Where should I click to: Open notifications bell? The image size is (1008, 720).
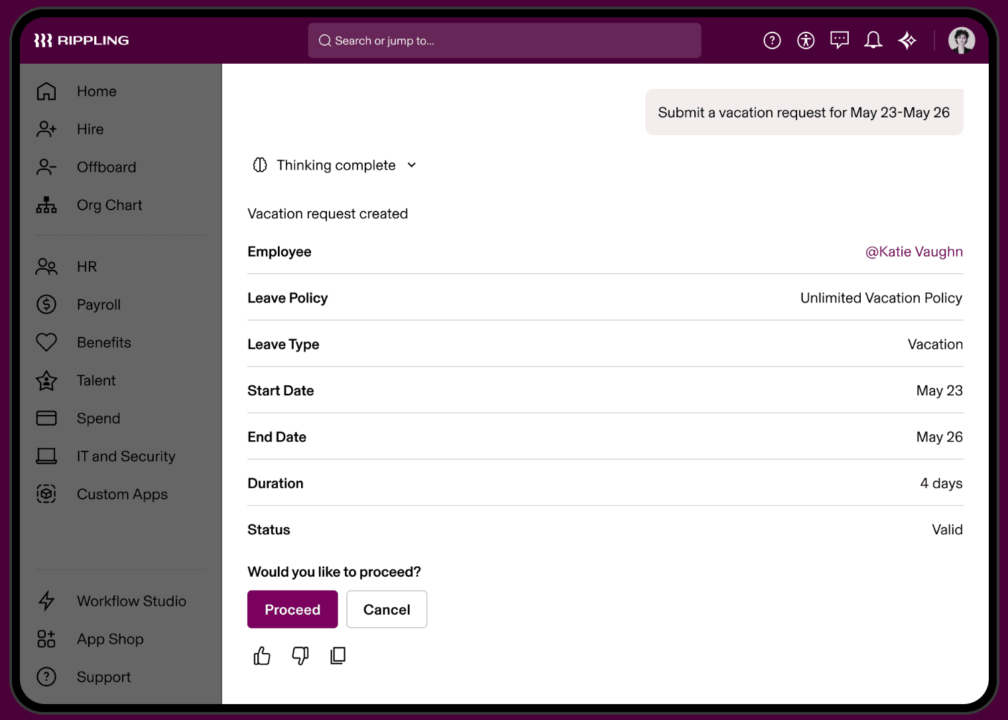tap(873, 40)
